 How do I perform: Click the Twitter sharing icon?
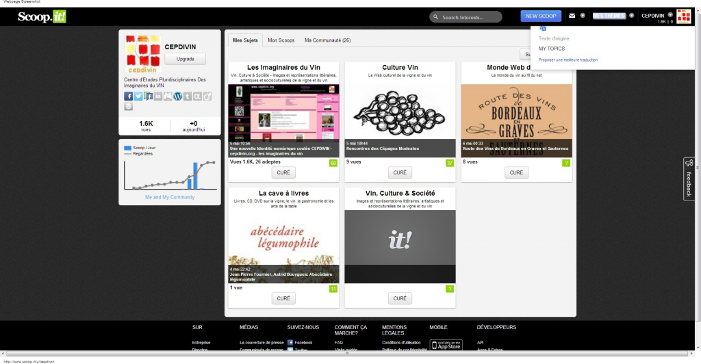[138, 96]
